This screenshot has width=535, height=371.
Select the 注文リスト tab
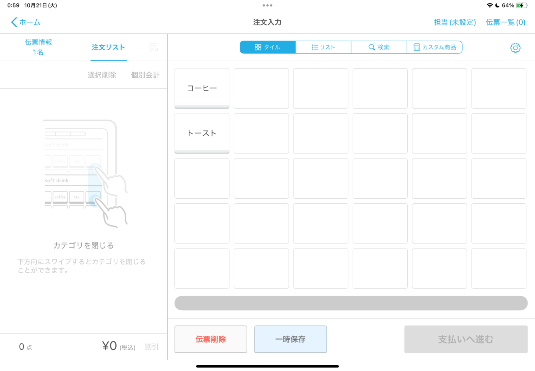pyautogui.click(x=108, y=47)
